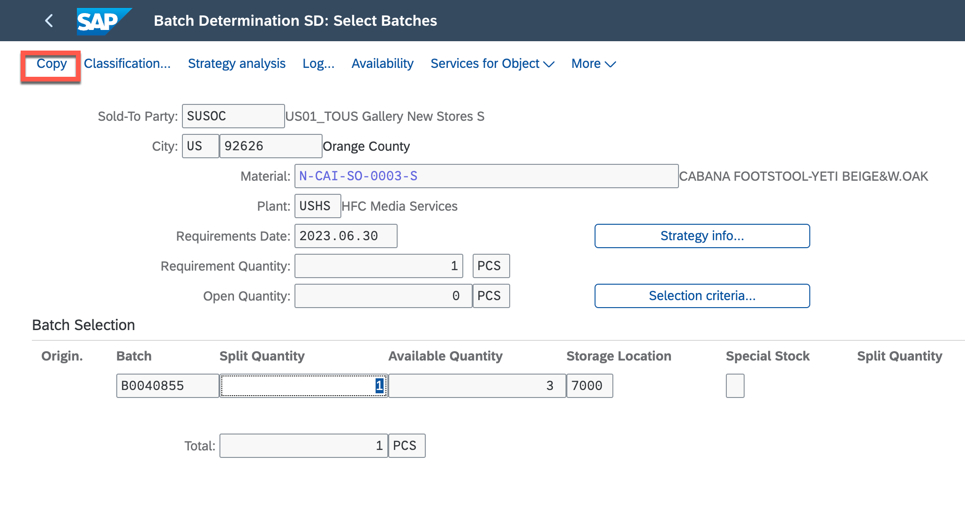Click the Plant USHS field

(x=317, y=206)
